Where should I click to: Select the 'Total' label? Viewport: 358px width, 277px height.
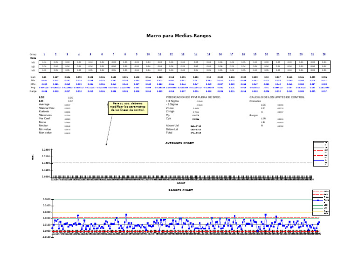[x=169, y=133]
